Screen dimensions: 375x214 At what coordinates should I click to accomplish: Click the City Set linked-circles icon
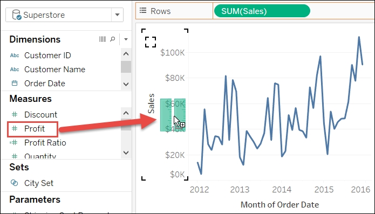[x=15, y=183]
